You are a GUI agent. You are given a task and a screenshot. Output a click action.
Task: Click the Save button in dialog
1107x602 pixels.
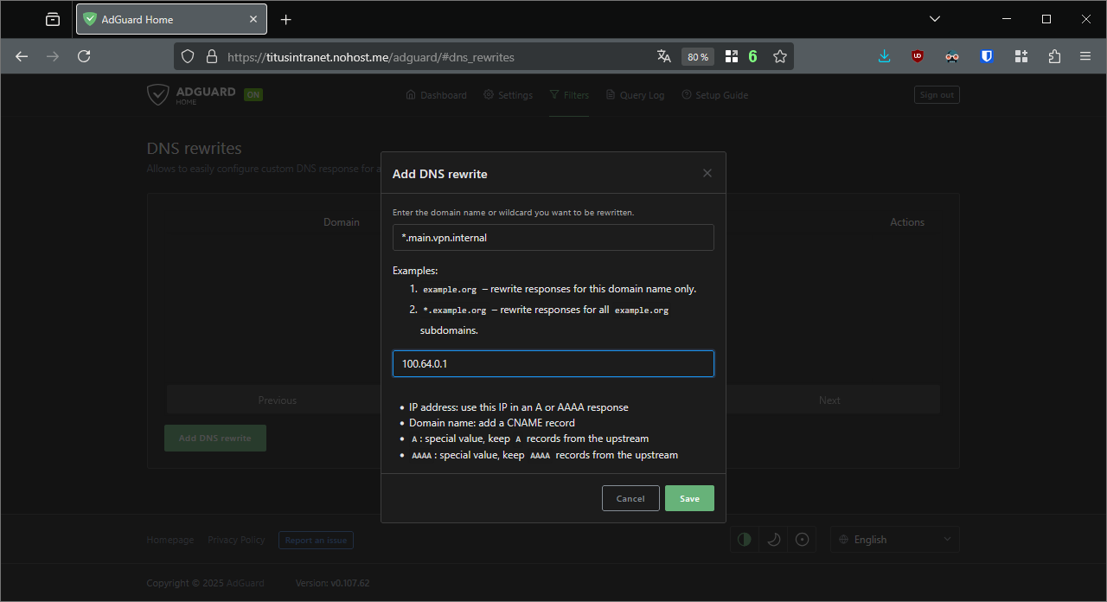pos(689,498)
